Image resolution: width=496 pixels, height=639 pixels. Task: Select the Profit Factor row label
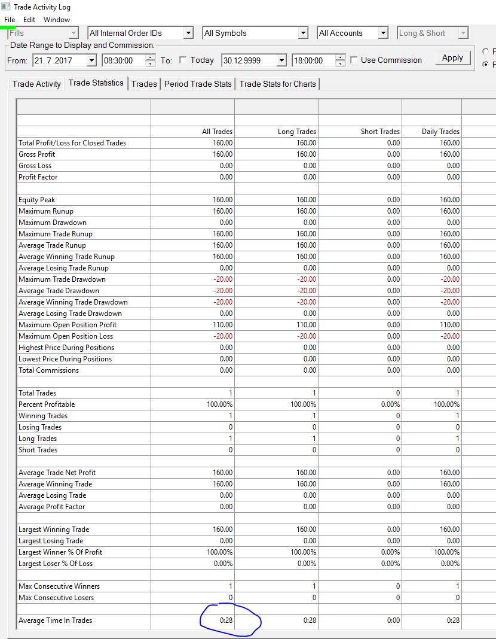(38, 177)
